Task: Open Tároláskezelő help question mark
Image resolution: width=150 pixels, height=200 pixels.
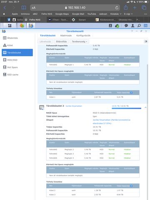Action: click(132, 31)
